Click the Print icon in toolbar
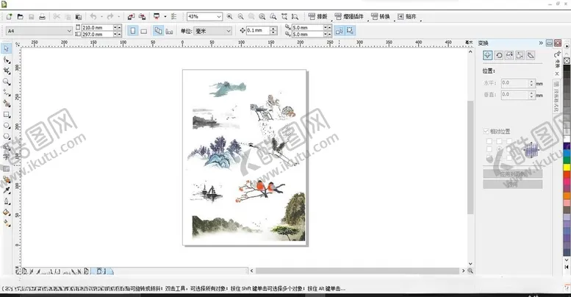This screenshot has height=297, width=571. (42, 17)
